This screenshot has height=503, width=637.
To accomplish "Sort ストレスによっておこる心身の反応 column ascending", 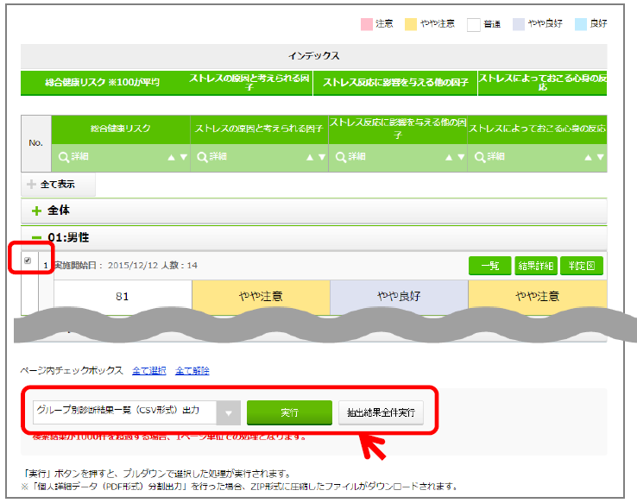I will (x=588, y=157).
